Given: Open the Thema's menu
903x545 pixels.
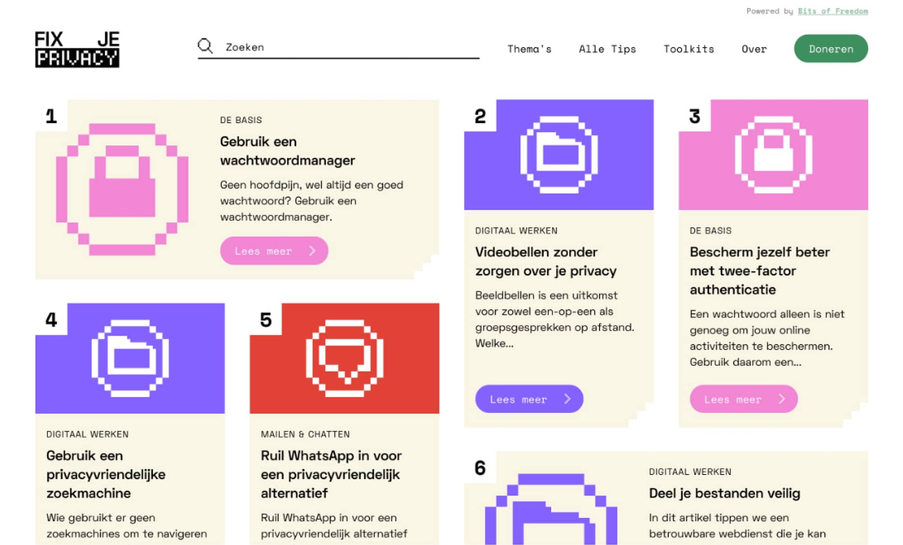Looking at the screenshot, I should click(x=529, y=49).
